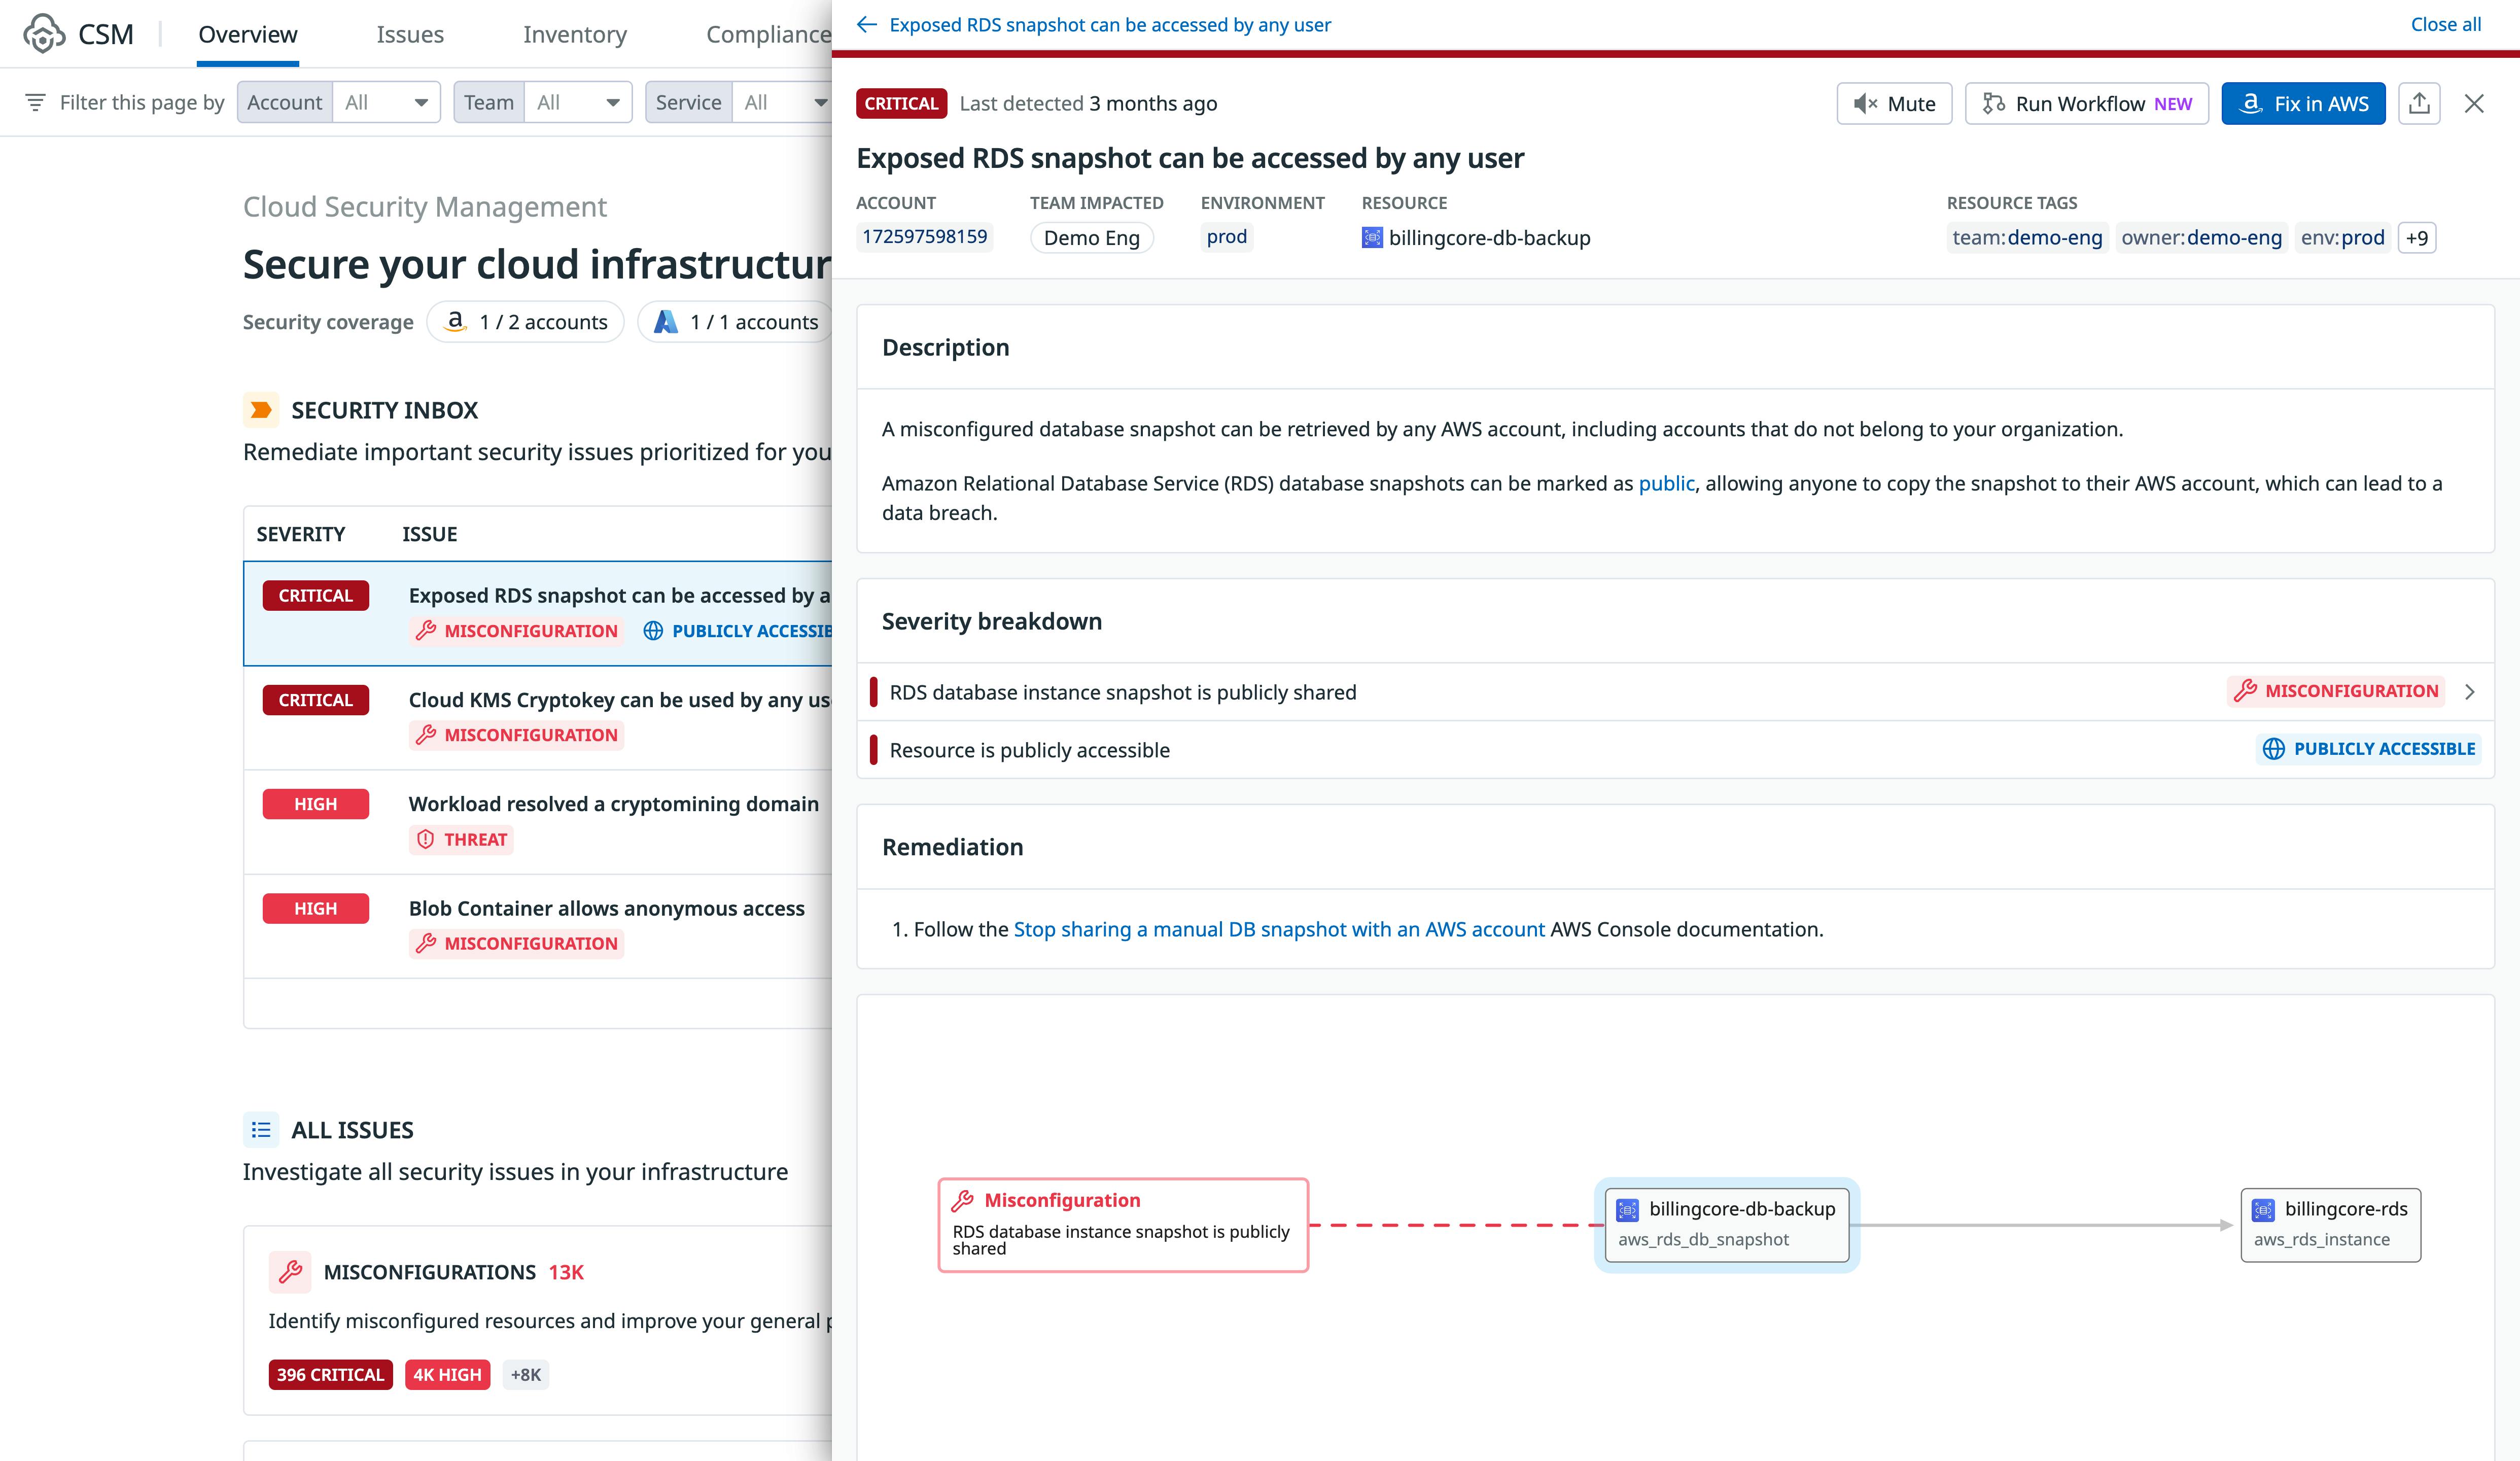Viewport: 2520px width, 1461px height.
Task: Click the filter icon beside 'Filter this page by'
Action: [x=35, y=101]
